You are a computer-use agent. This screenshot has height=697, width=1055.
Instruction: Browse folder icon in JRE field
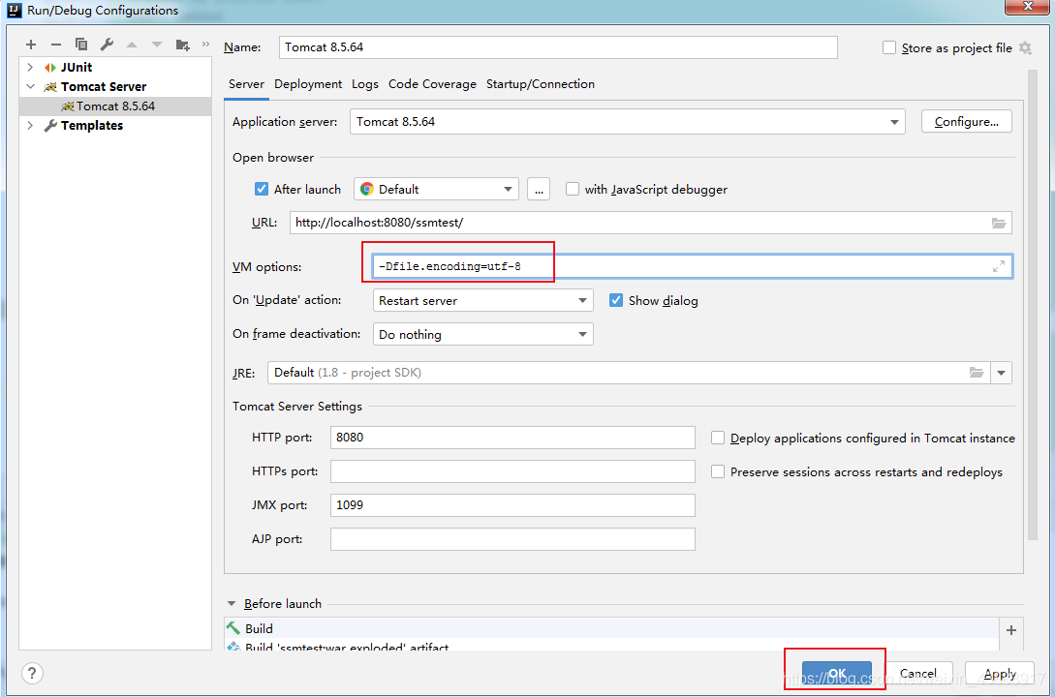point(977,373)
